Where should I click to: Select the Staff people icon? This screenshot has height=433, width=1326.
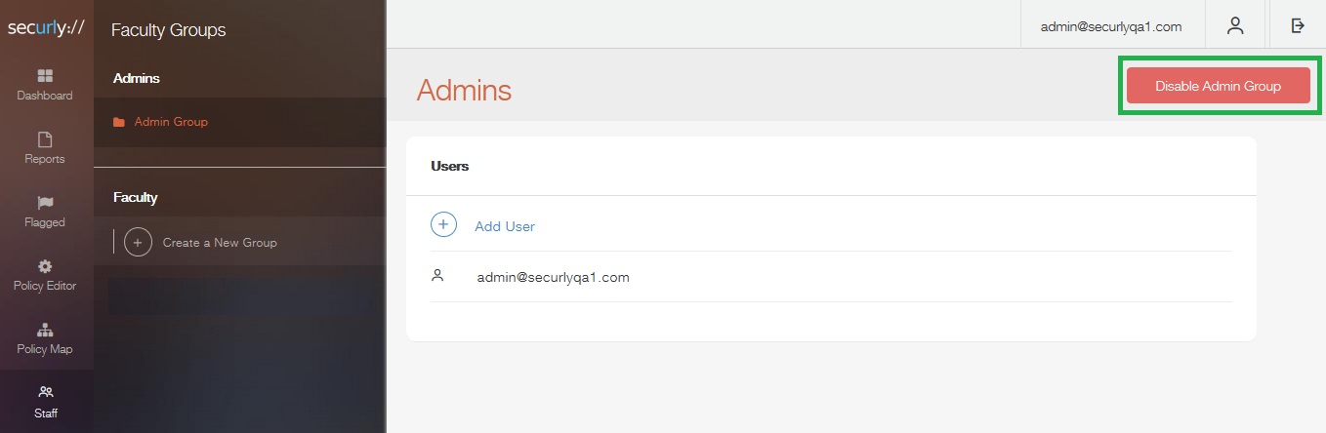coord(45,392)
